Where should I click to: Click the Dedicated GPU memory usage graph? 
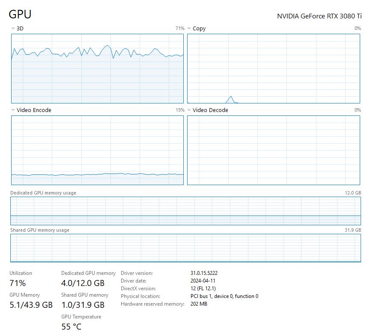pos(185,211)
